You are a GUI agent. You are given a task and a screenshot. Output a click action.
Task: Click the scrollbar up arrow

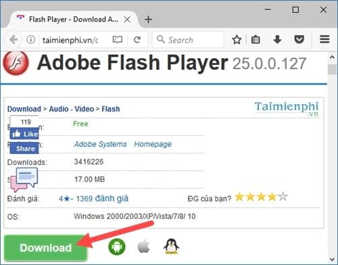[332, 57]
